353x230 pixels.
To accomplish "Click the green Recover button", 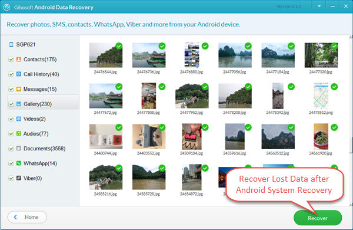I will tap(318, 218).
